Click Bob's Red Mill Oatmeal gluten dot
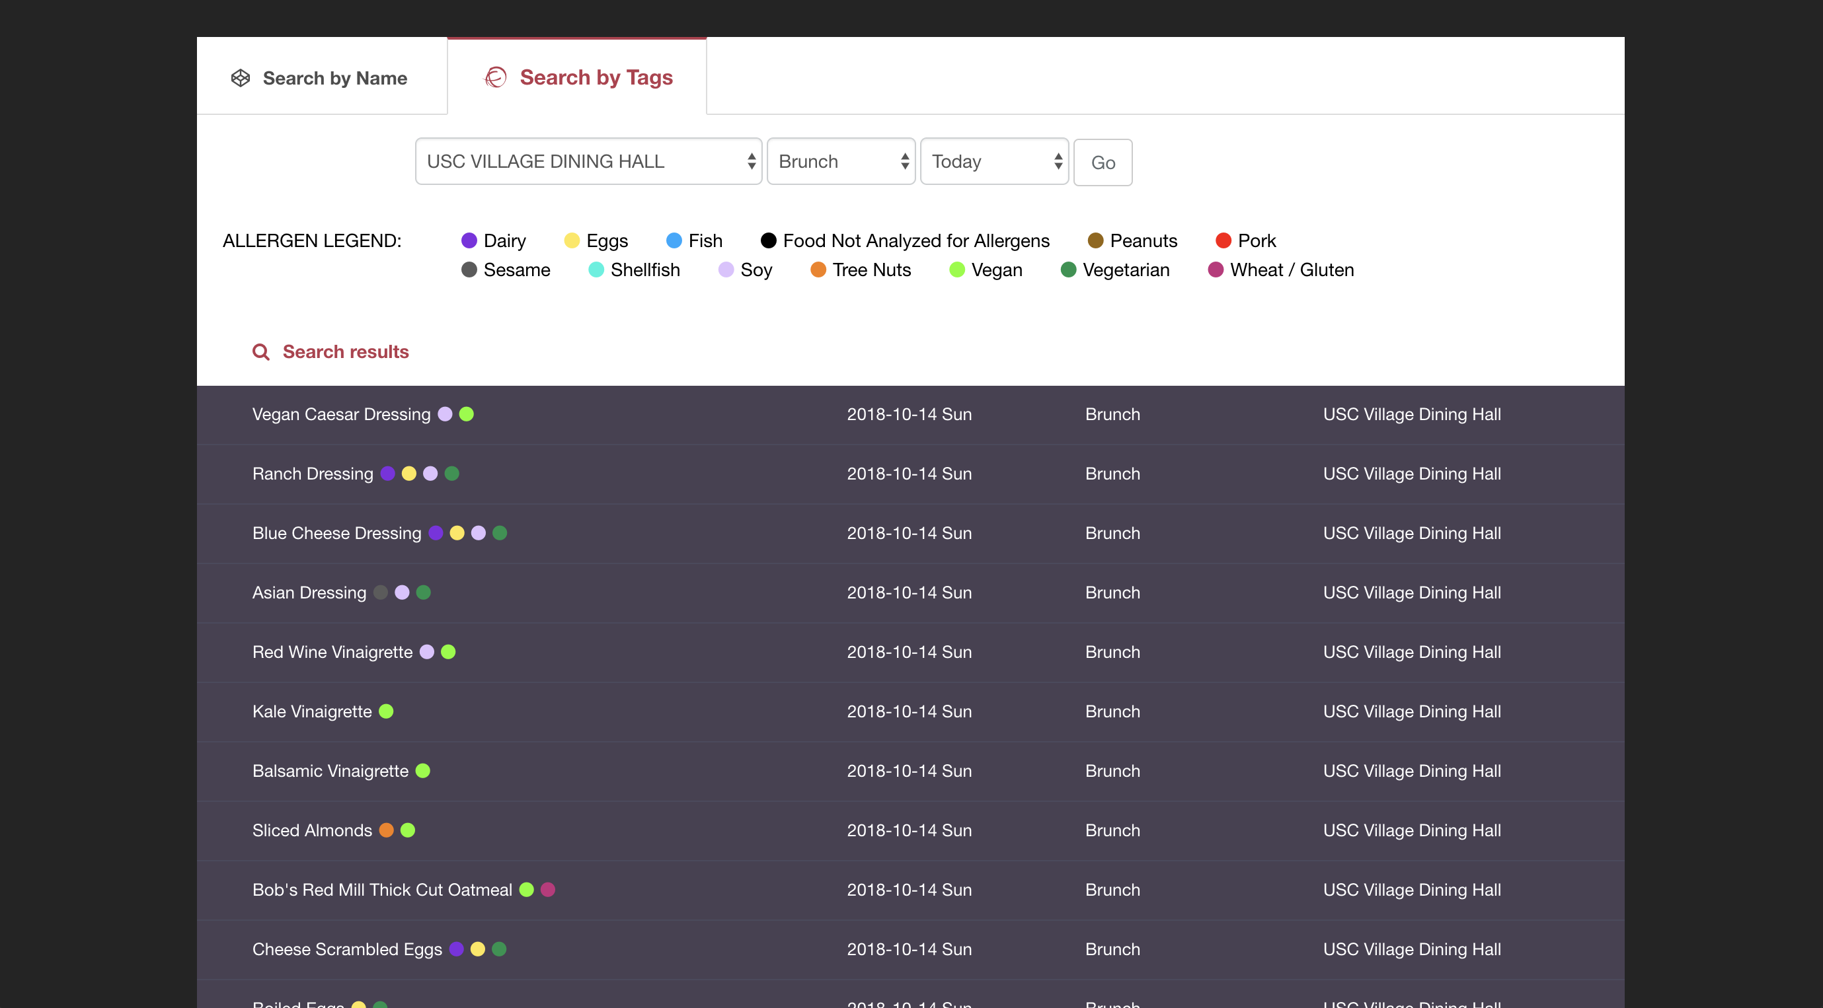This screenshot has width=1823, height=1008. (548, 889)
